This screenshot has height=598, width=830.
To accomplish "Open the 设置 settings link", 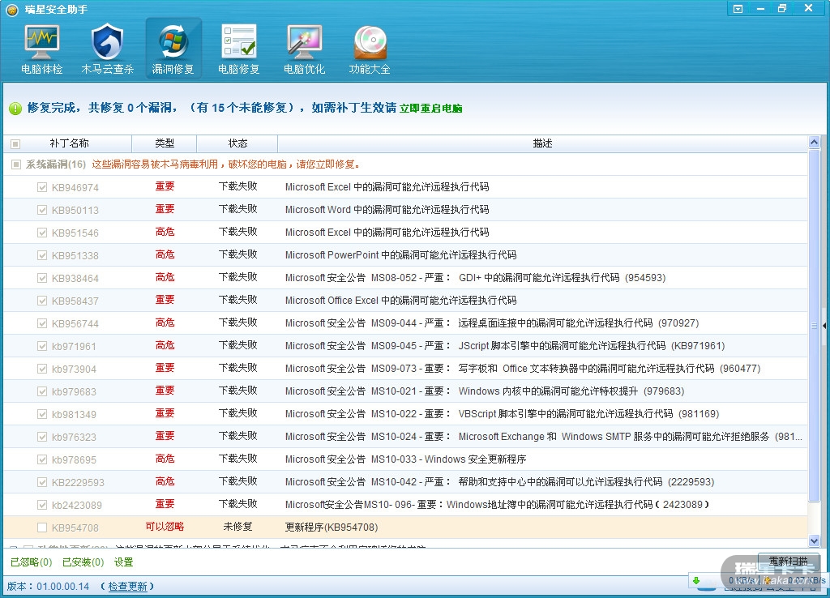I will tap(123, 562).
